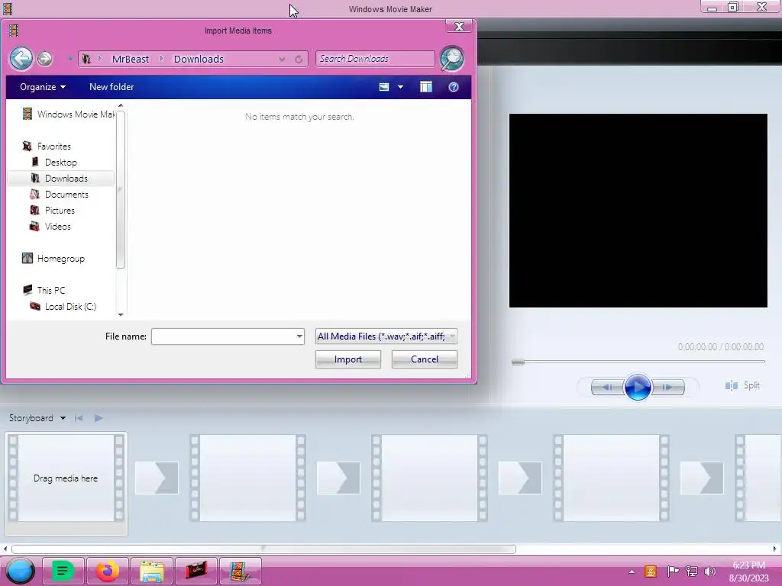
Task: Click the Previous Frame button
Action: (607, 387)
